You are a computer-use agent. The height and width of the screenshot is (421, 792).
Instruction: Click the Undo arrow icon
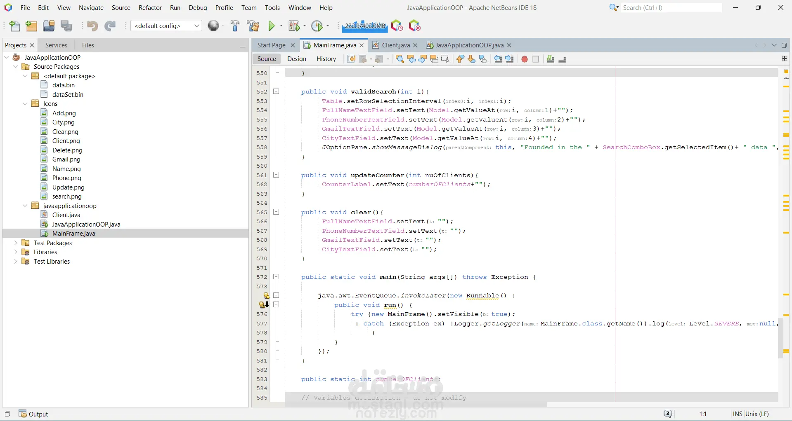pyautogui.click(x=92, y=26)
